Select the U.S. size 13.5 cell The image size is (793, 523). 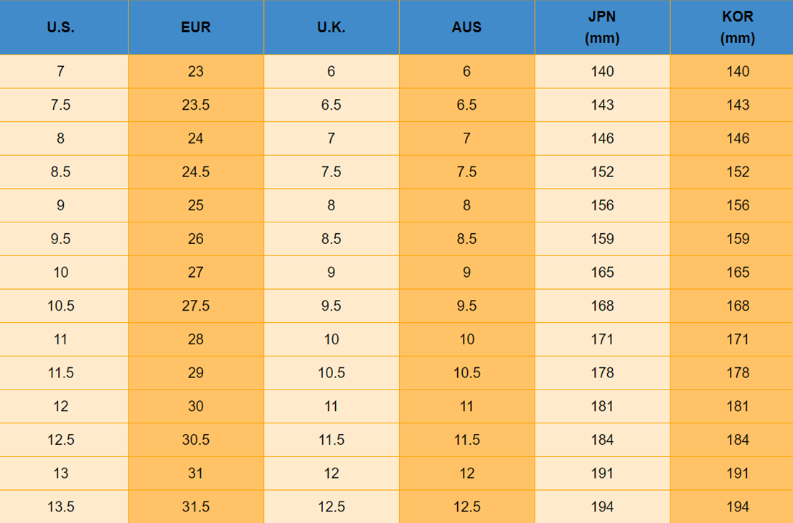pyautogui.click(x=60, y=506)
